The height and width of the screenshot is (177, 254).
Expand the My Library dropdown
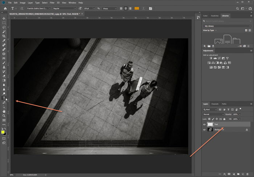coord(227,26)
